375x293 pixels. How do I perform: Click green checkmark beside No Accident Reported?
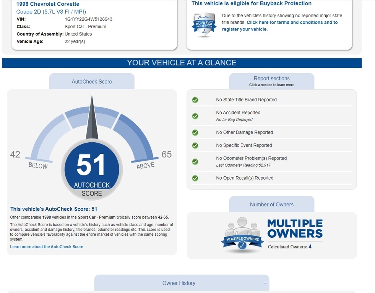[195, 116]
